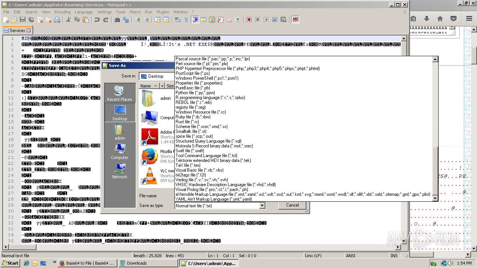Viewport: 477px width, 268px height.
Task: Click the Zoom Out toolbar icon
Action: click(x=146, y=20)
